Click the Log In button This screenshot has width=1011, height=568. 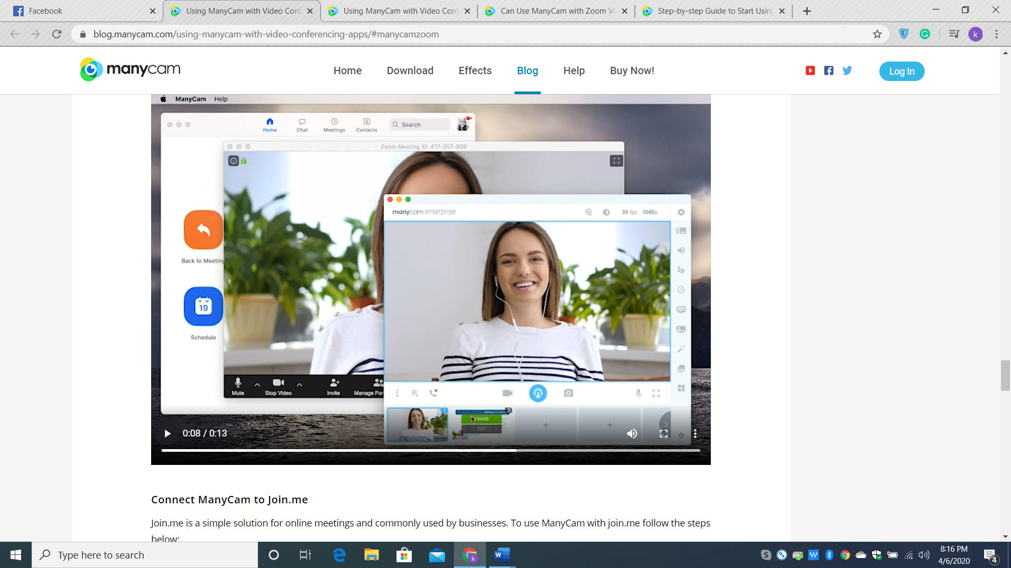pos(901,71)
